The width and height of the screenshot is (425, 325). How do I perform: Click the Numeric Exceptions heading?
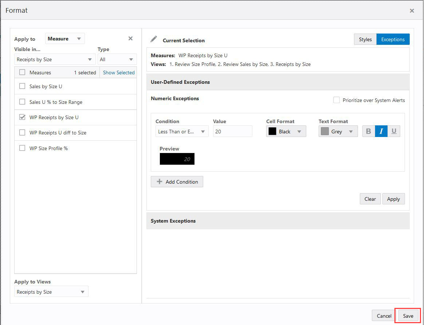point(175,98)
